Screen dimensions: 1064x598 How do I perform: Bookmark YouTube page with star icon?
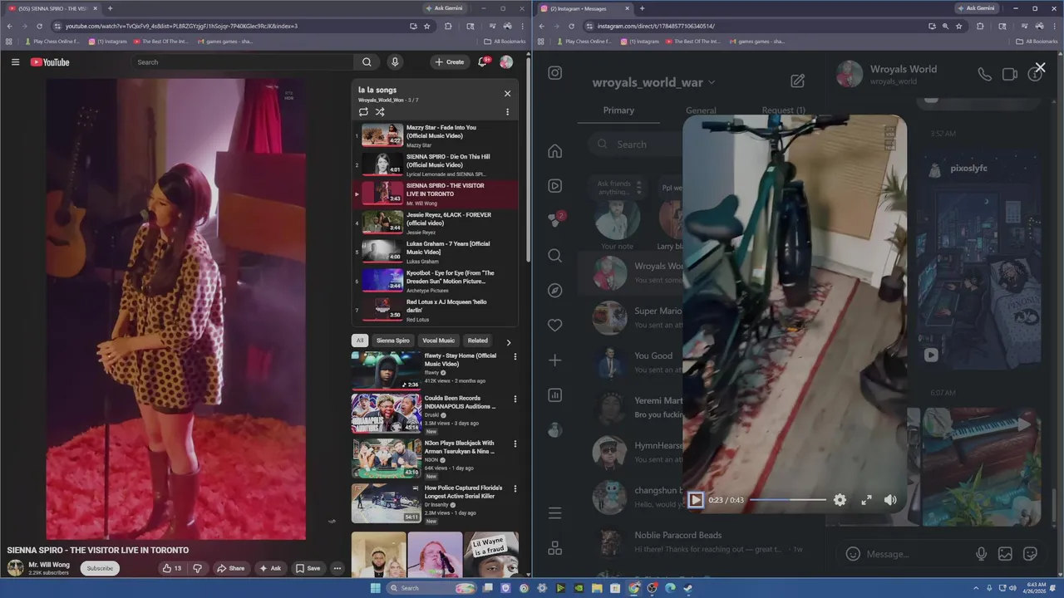427,26
